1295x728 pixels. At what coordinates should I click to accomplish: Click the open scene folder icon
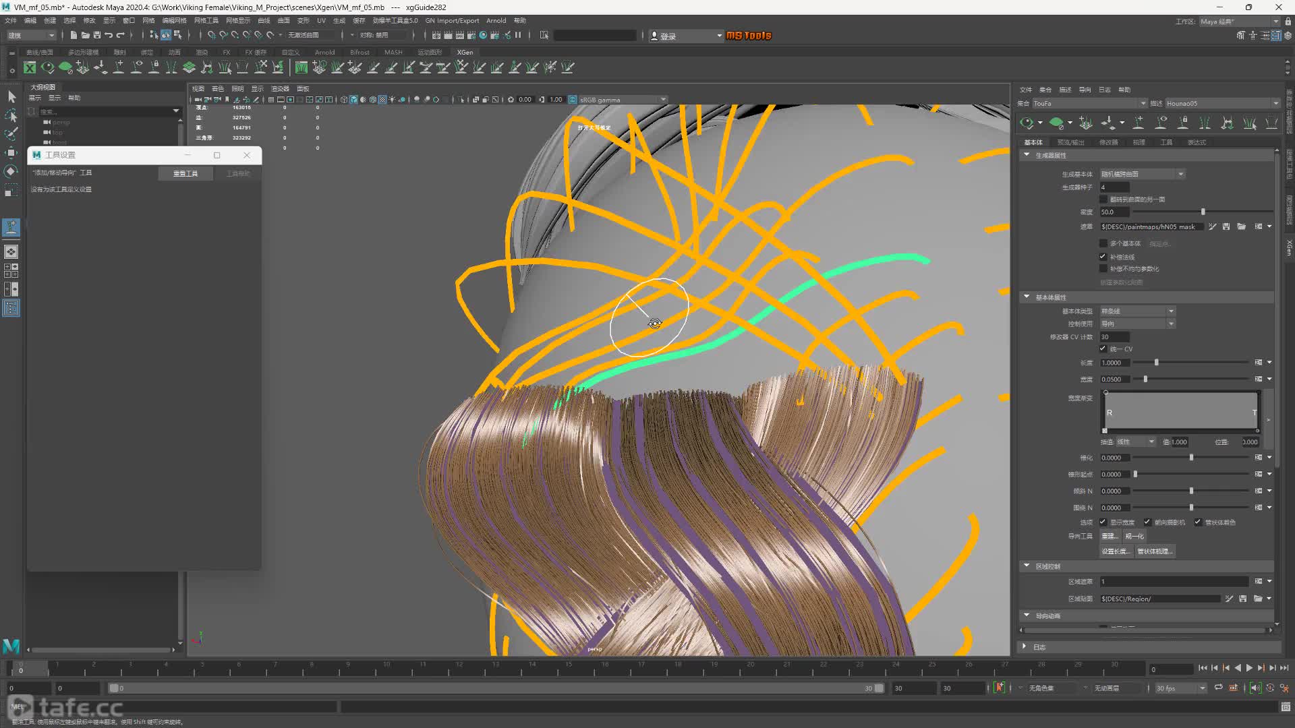coord(85,35)
